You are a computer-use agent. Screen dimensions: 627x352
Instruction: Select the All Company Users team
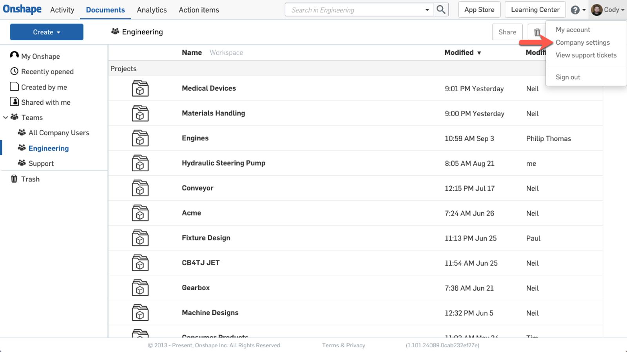tap(59, 133)
